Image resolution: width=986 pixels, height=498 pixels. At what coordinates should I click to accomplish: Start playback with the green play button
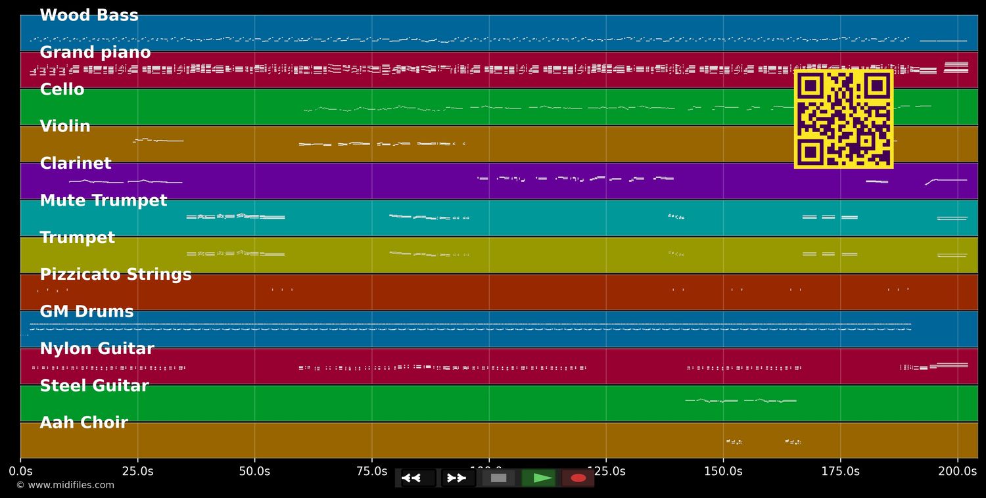pos(538,478)
